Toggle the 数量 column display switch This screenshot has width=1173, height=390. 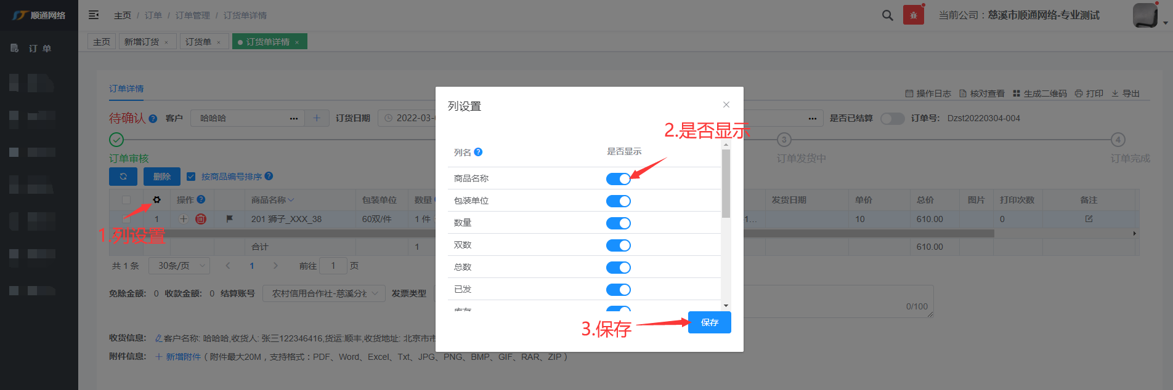coord(618,223)
